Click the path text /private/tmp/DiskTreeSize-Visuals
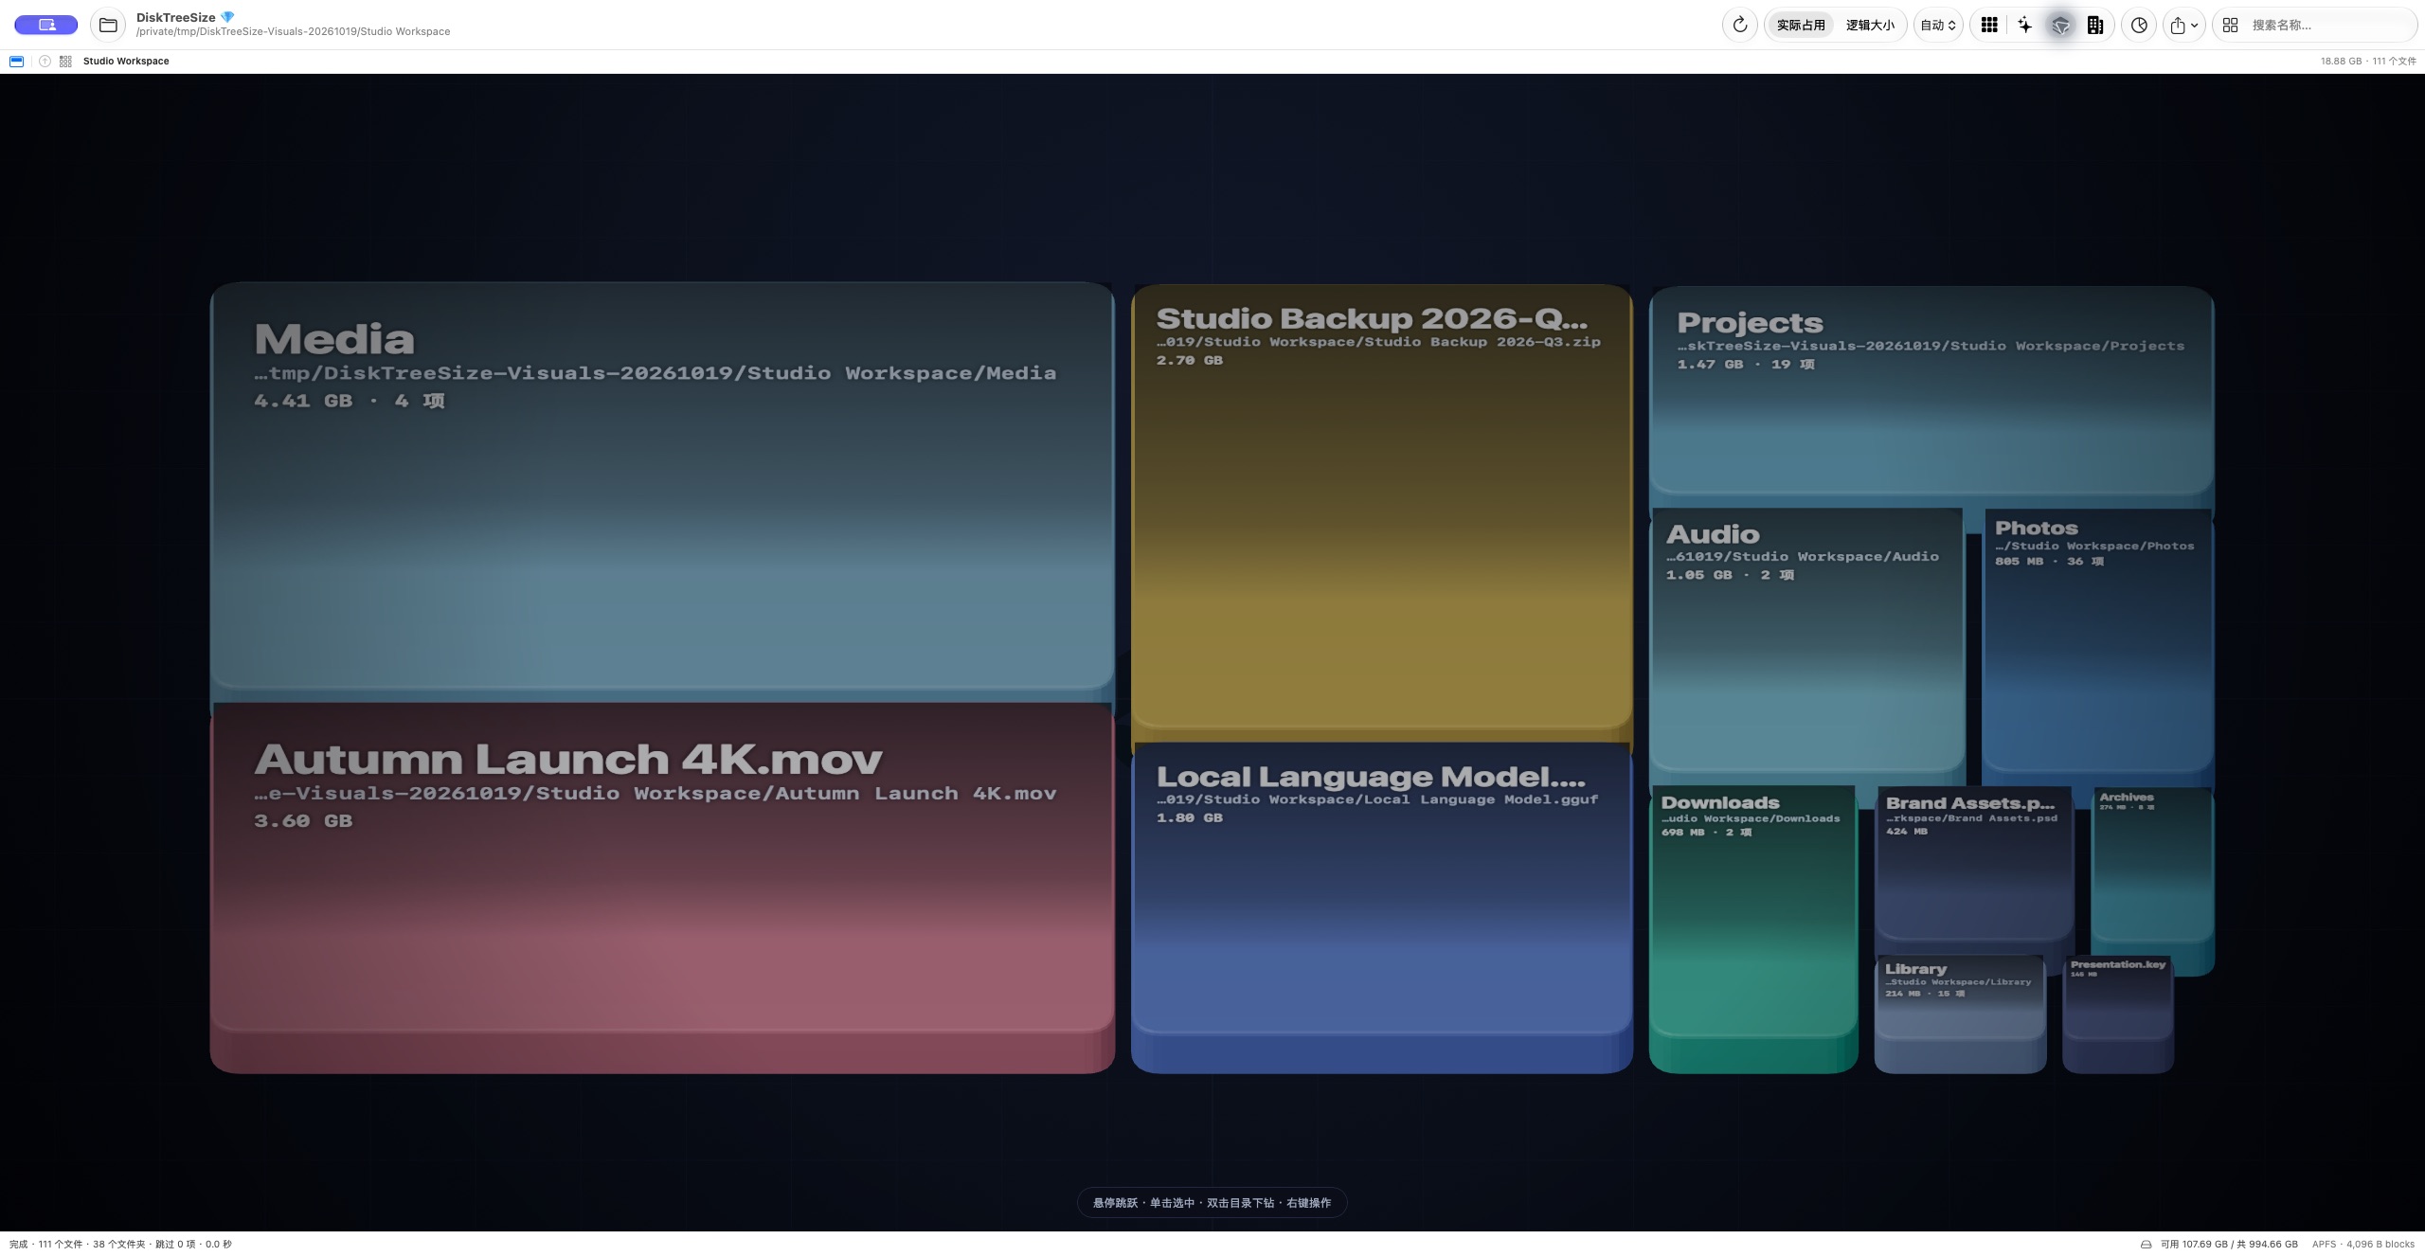Viewport: 2425px width, 1256px height. tap(293, 32)
